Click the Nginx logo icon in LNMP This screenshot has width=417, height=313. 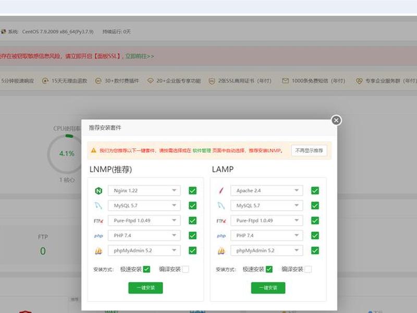click(x=99, y=190)
